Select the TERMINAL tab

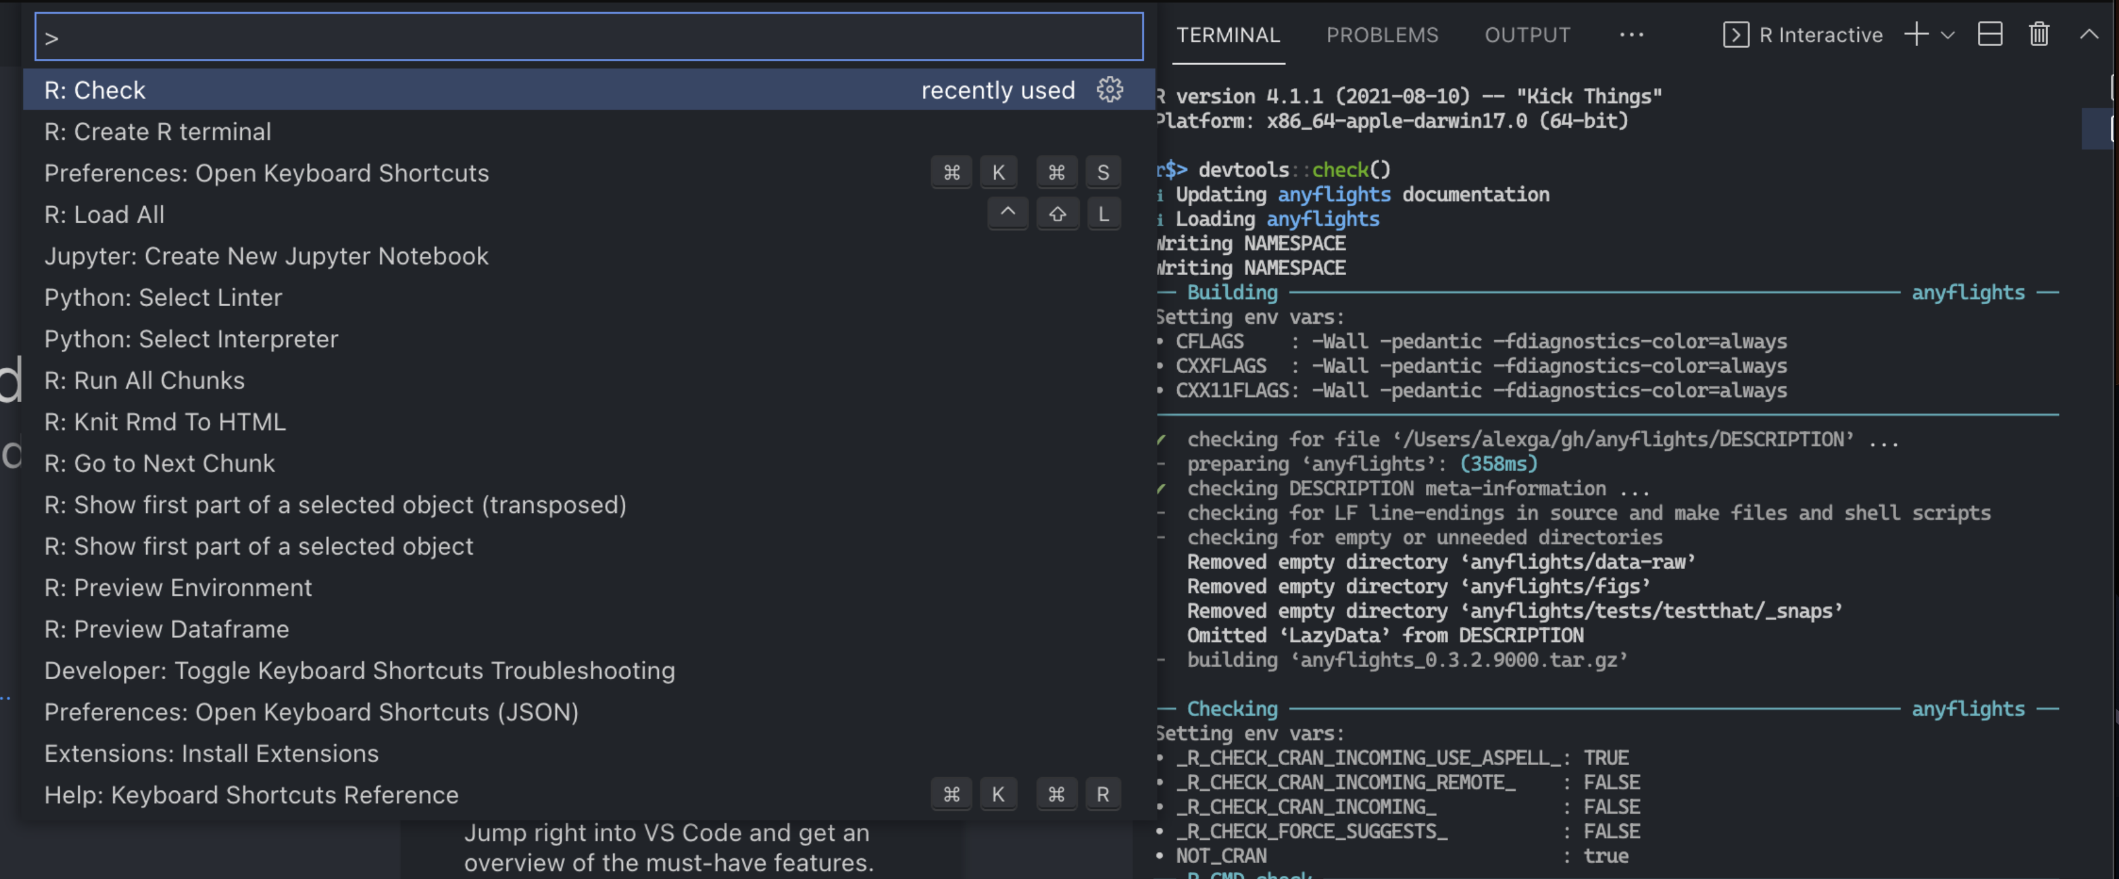[x=1227, y=35]
